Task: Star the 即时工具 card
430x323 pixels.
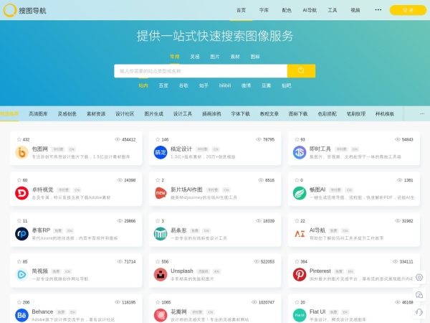Action: coord(297,139)
